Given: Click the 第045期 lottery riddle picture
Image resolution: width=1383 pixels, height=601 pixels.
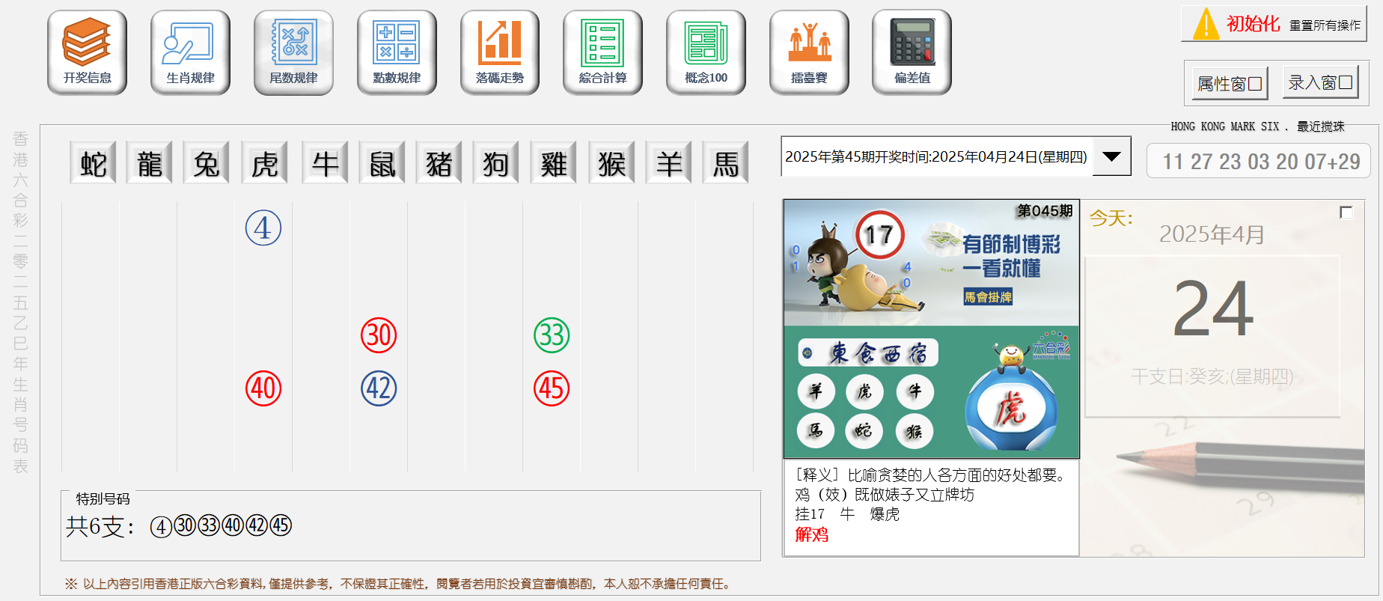Looking at the screenshot, I should 931,328.
